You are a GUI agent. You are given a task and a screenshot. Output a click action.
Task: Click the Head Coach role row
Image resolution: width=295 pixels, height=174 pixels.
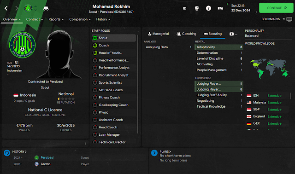[114, 128]
